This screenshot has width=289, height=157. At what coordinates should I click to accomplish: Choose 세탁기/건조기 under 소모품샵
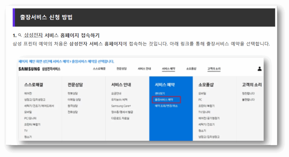coord(206,124)
